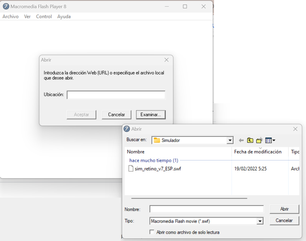The image size is (306, 241).
Task: Close the file browser Abrir dialog
Action: pyautogui.click(x=295, y=129)
